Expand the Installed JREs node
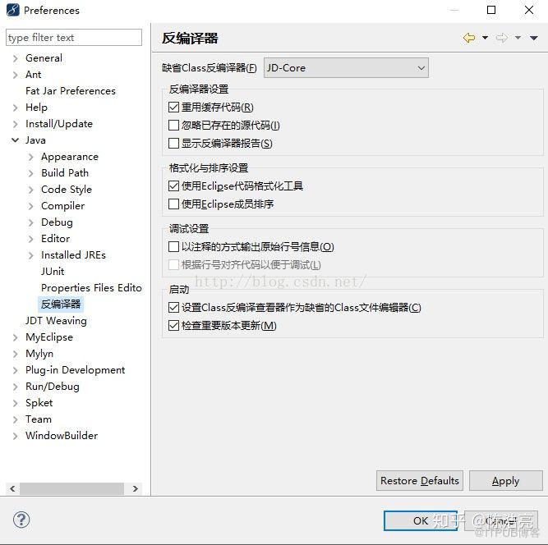Image resolution: width=548 pixels, height=545 pixels. coord(30,255)
